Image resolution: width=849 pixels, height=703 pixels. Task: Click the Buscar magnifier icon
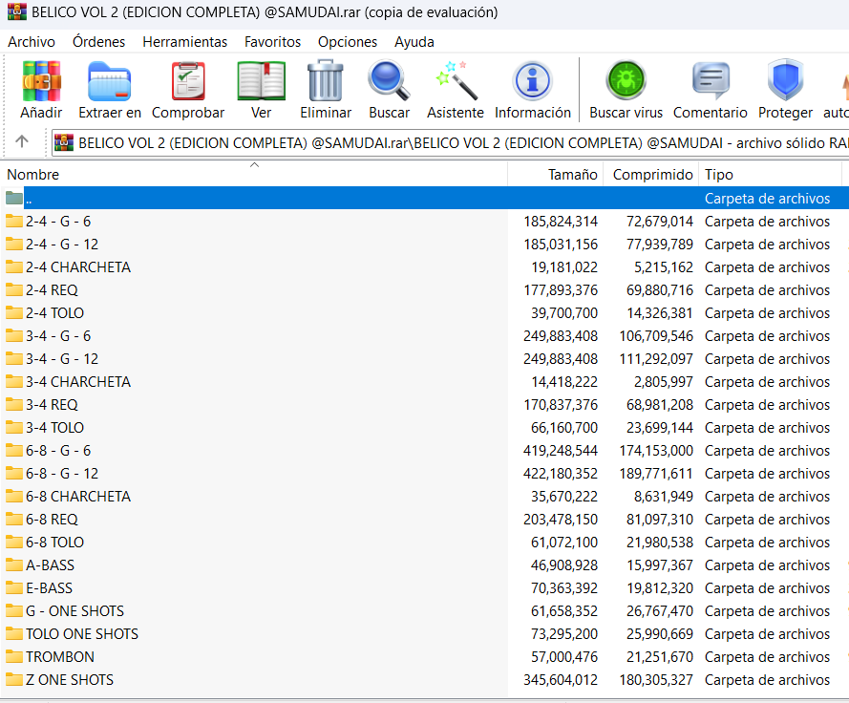(389, 80)
